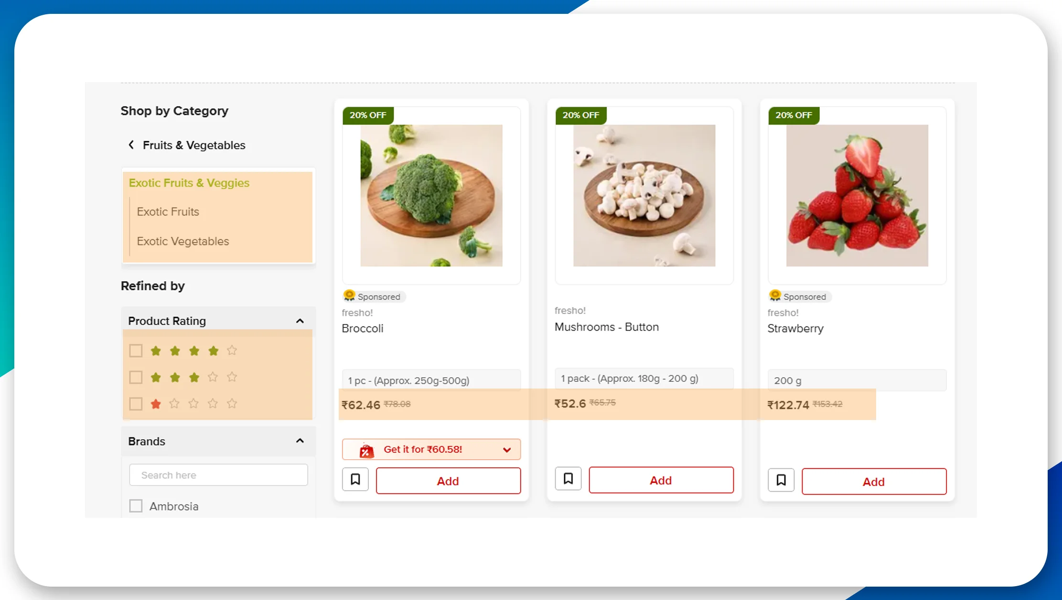Click Add button for Strawberry
The image size is (1062, 600).
873,481
